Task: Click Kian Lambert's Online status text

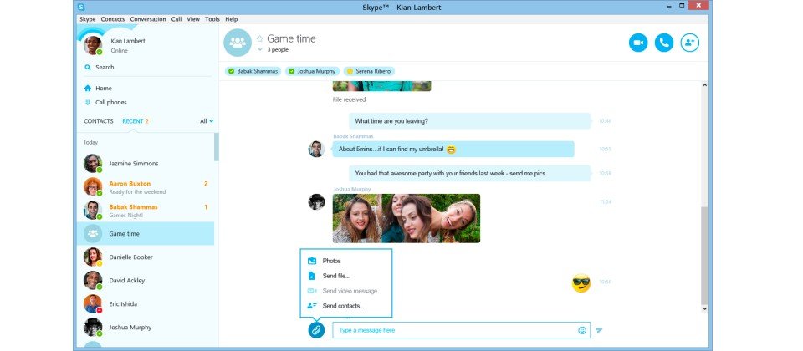Action: (x=120, y=51)
